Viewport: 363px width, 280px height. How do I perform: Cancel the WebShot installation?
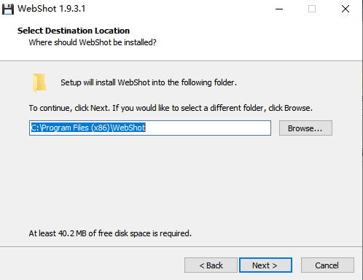point(327,265)
